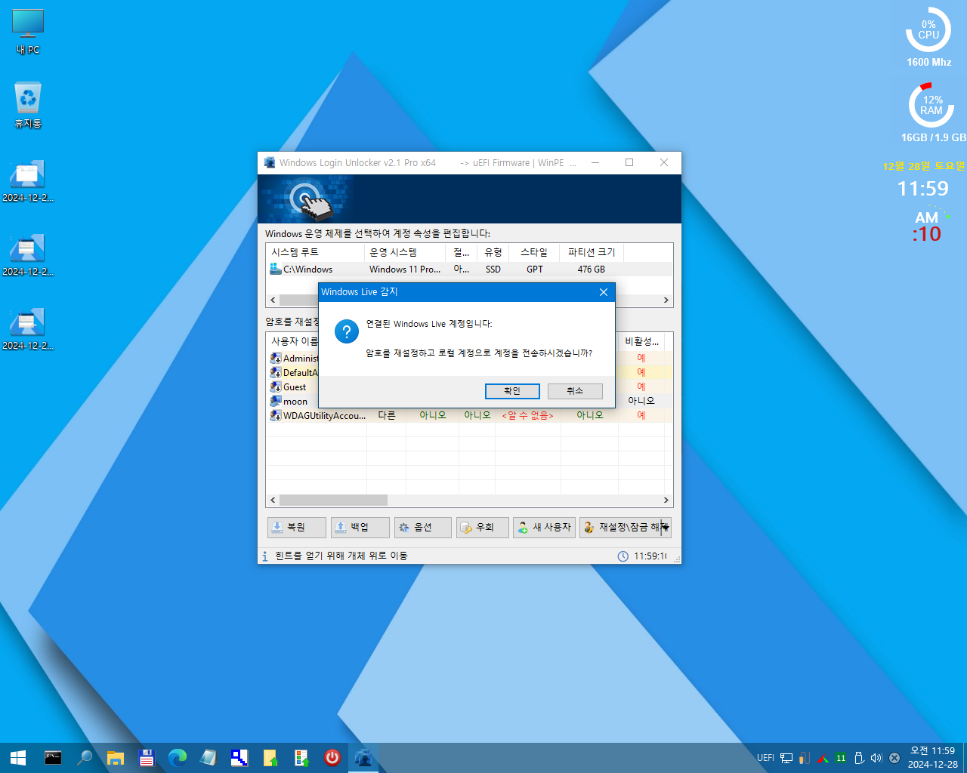Click the 파티션 크기 column header
967x773 pixels.
coord(592,252)
